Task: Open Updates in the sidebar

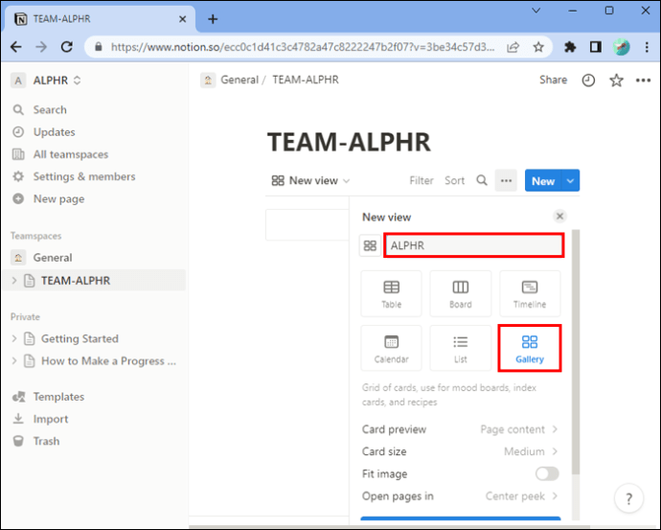Action: [x=54, y=132]
